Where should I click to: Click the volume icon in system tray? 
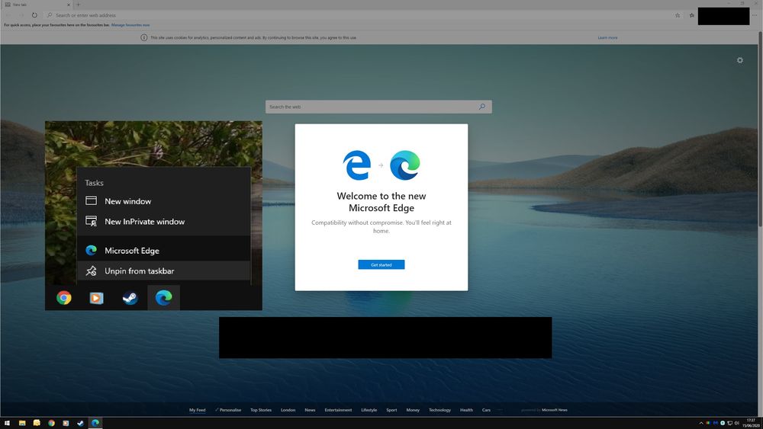[x=737, y=423]
